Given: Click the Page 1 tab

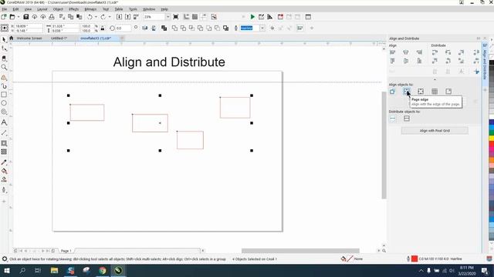Looking at the screenshot, I should 66,251.
